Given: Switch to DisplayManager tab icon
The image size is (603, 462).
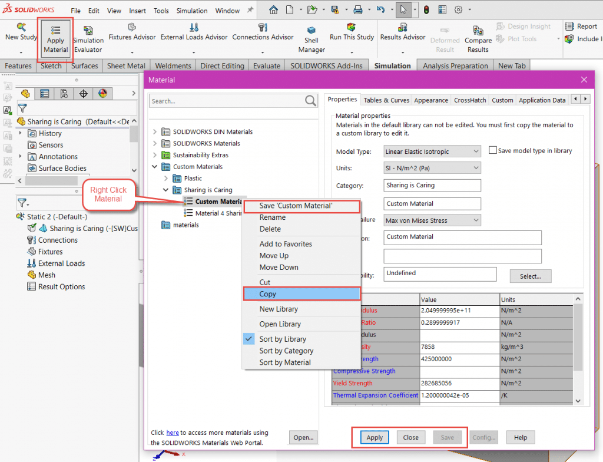Looking at the screenshot, I should click(102, 94).
